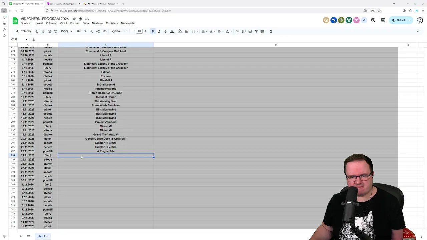
Task: Star the VIDEOHERNÍ PROGRAM 2026 document
Action: click(x=74, y=19)
